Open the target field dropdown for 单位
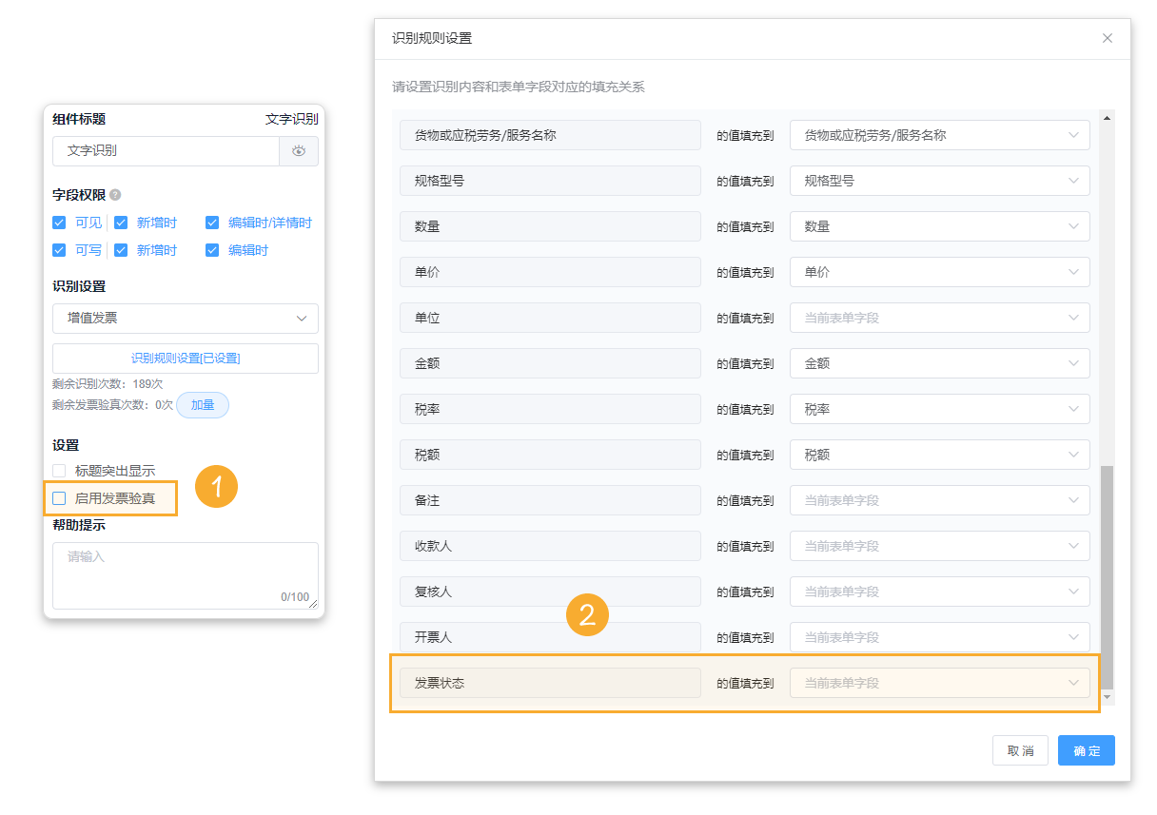 939,318
